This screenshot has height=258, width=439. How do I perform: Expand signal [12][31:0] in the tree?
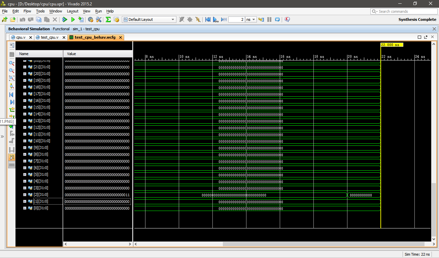[25, 128]
